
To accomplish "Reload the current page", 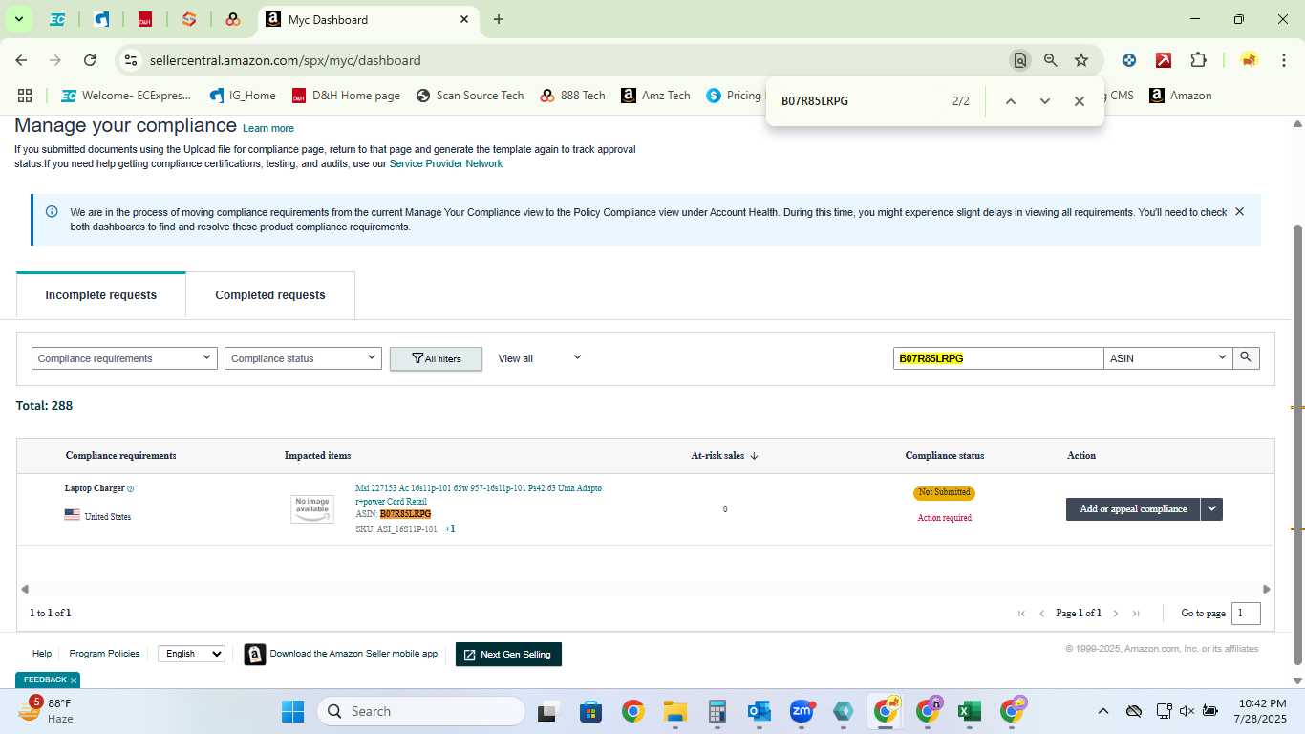I will tap(90, 60).
